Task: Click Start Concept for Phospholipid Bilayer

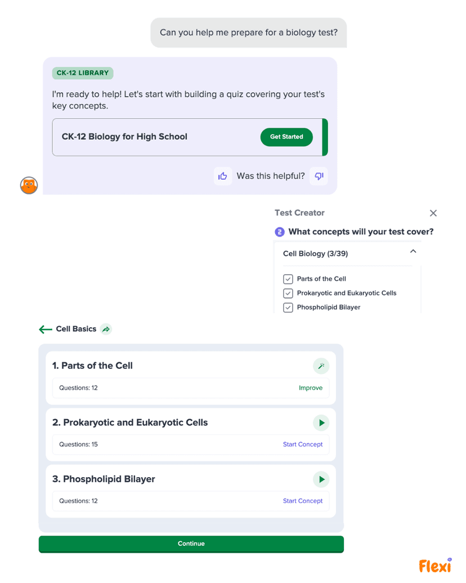Action: (x=303, y=501)
